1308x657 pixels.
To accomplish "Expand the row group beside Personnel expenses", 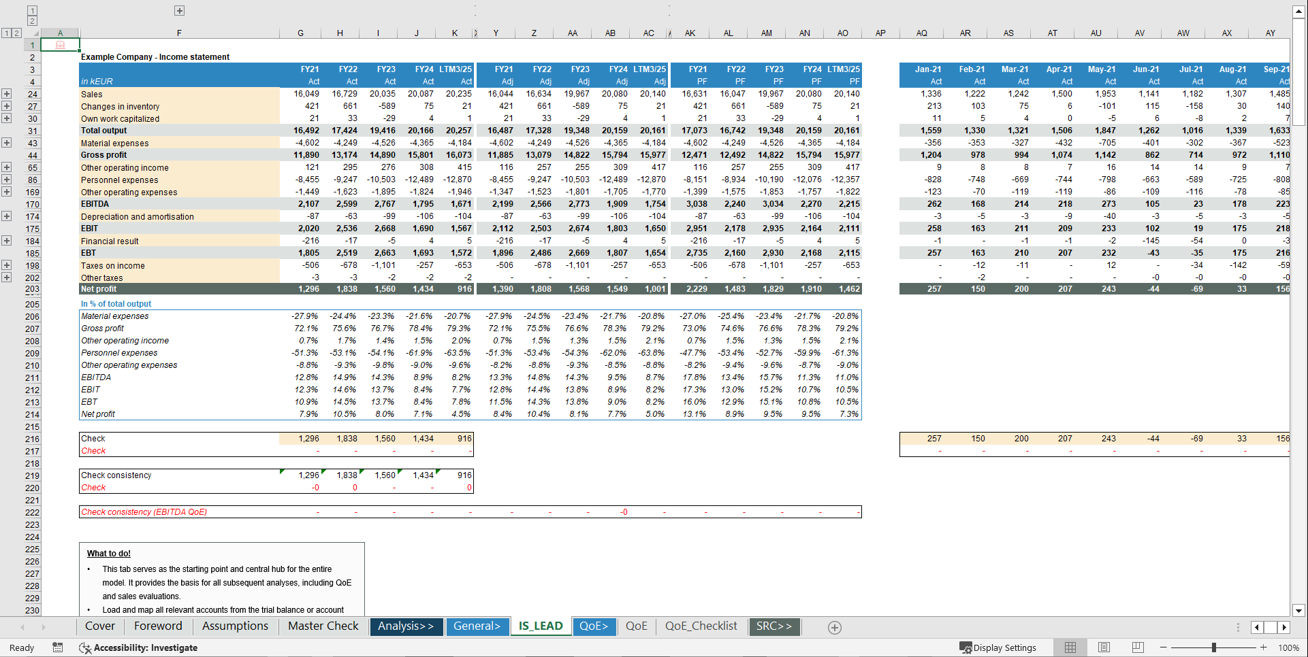I will [7, 179].
